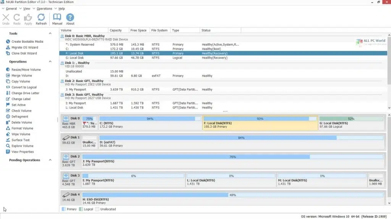Screen dimensions: 391x219
Task: Sort list by Free Space column header
Action: [x=138, y=31]
